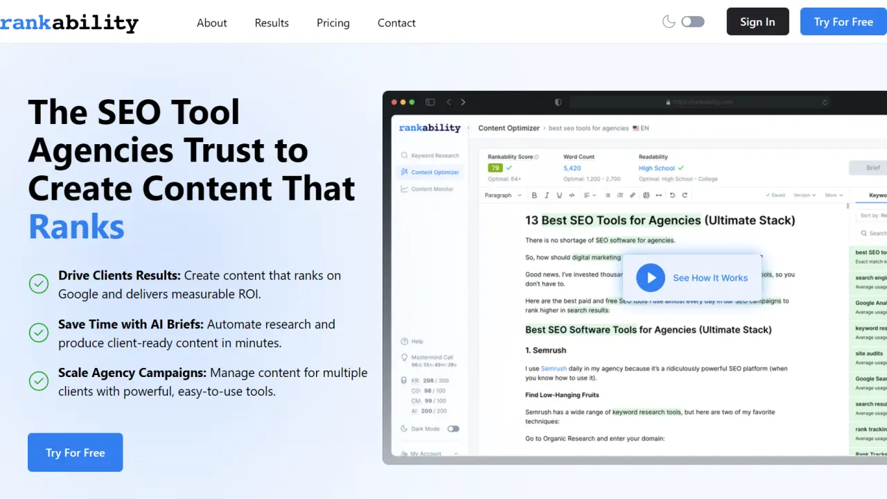887x499 pixels.
Task: Open the Contact page
Action: tap(396, 23)
